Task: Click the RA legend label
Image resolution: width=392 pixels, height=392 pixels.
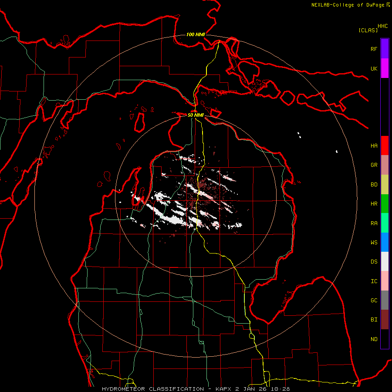Action: 374,223
